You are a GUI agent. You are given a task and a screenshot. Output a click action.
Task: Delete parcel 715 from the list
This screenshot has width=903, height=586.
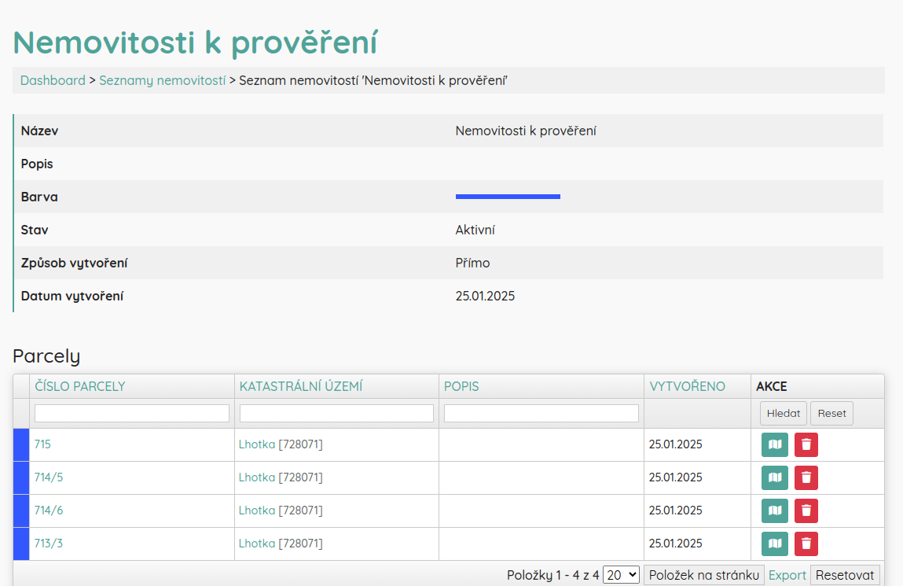806,444
